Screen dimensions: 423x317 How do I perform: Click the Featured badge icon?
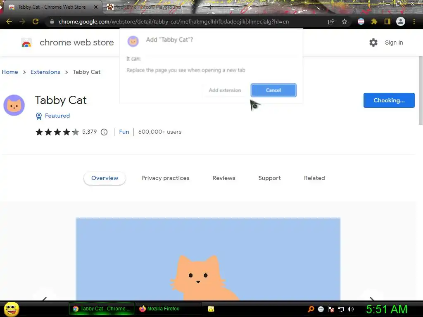coord(39,116)
